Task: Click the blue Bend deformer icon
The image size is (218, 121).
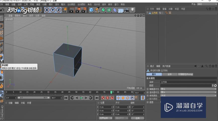Action: (x=115, y=10)
